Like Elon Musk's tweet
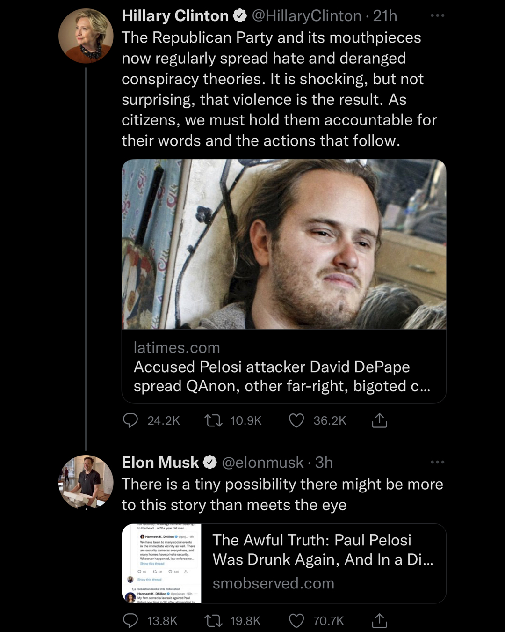This screenshot has width=505, height=632. coord(296,621)
